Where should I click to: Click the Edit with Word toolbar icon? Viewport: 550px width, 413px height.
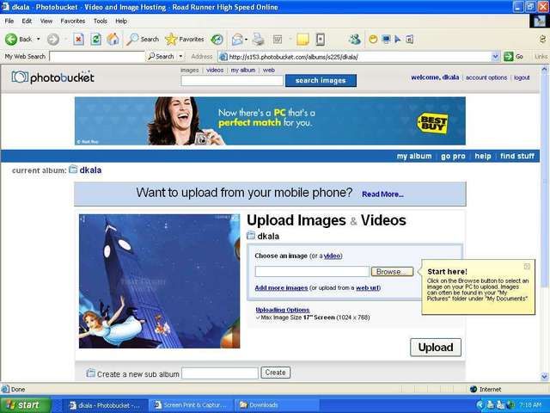278,39
